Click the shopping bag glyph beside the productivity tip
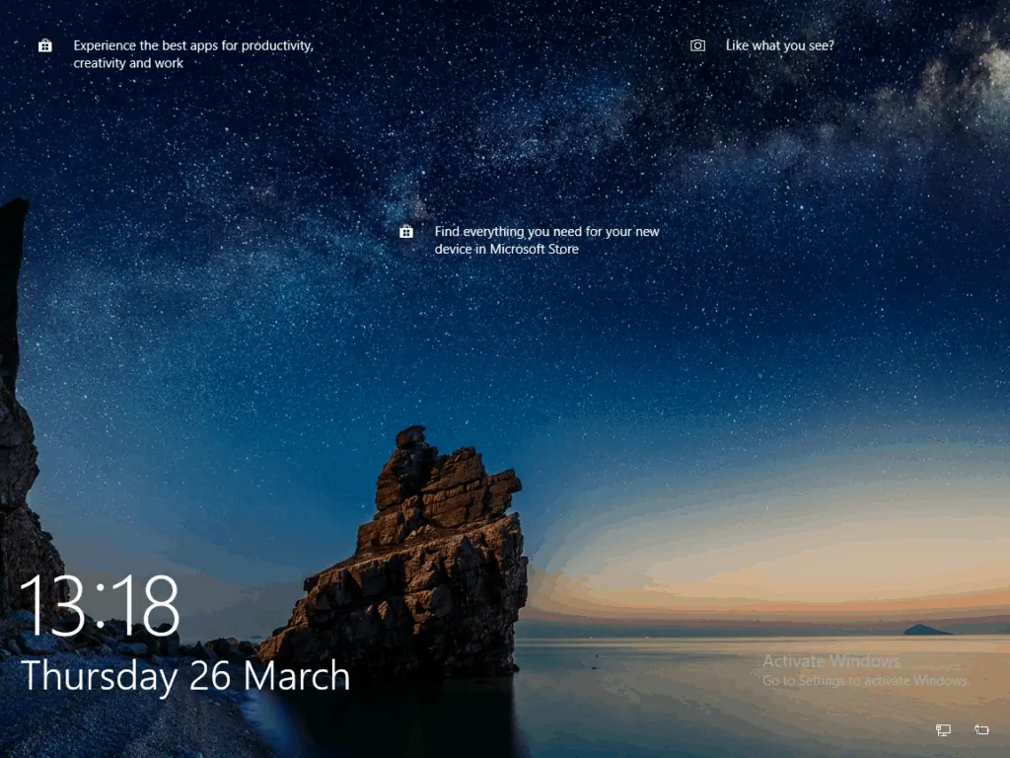The image size is (1010, 758). pyautogui.click(x=44, y=45)
